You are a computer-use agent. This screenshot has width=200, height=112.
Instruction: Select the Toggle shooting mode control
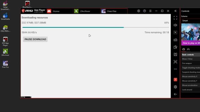(191, 68)
